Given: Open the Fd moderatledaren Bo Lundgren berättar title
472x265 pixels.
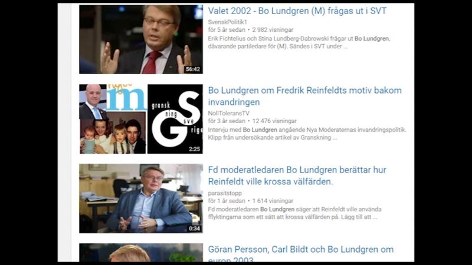Looking at the screenshot, I should [x=297, y=175].
